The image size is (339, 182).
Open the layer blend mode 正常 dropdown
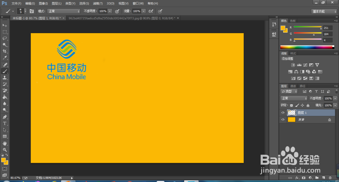(x=294, y=98)
